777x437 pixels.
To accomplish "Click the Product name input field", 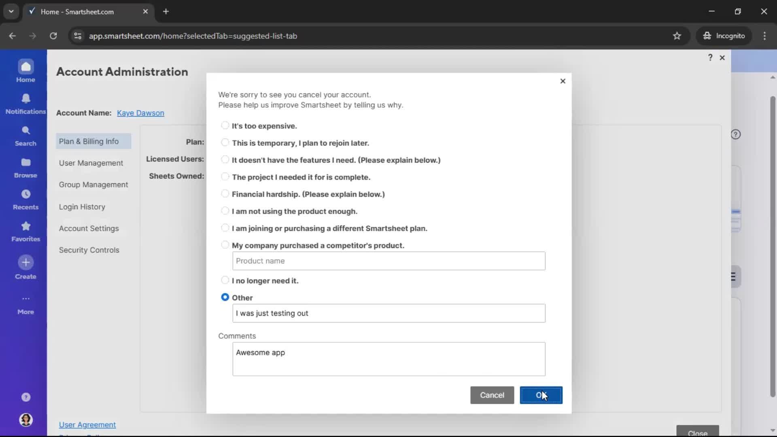I will click(x=388, y=261).
